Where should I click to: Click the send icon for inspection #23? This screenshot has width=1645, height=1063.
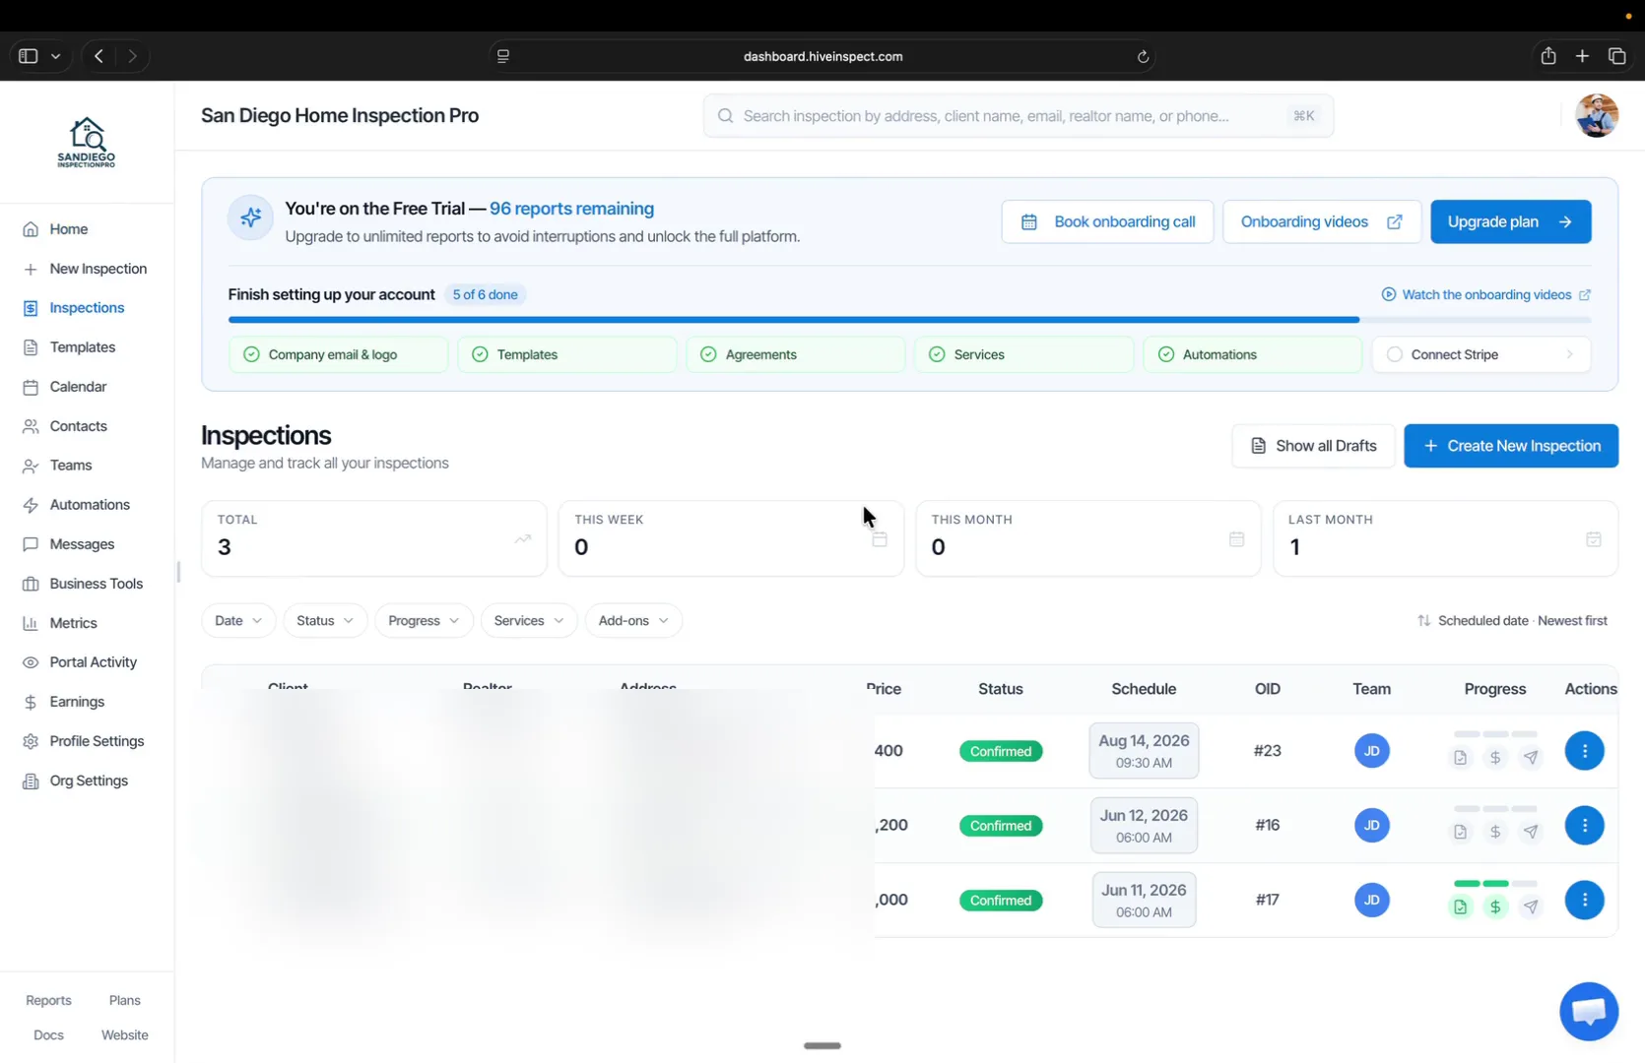(1531, 758)
